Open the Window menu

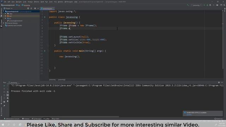pos(60,2)
